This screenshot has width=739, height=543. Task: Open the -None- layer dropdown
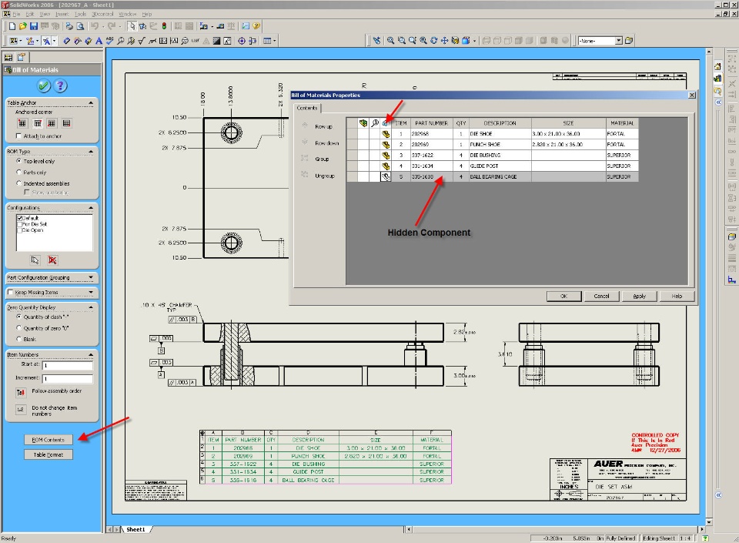tap(618, 41)
